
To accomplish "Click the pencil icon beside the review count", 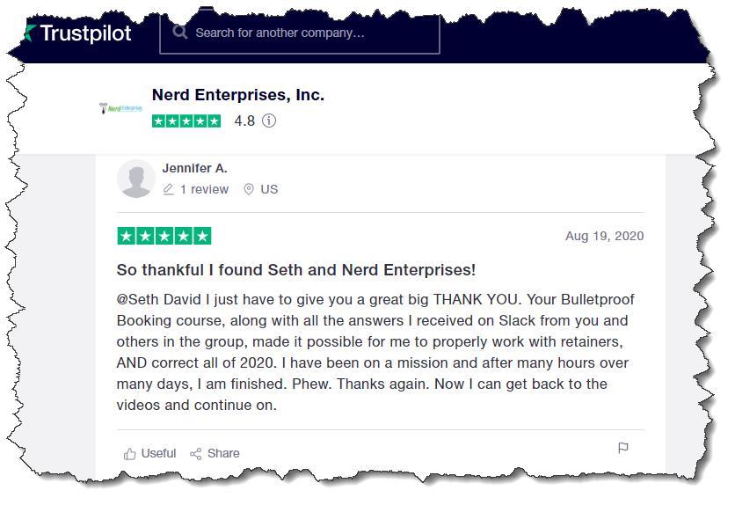I will point(169,189).
